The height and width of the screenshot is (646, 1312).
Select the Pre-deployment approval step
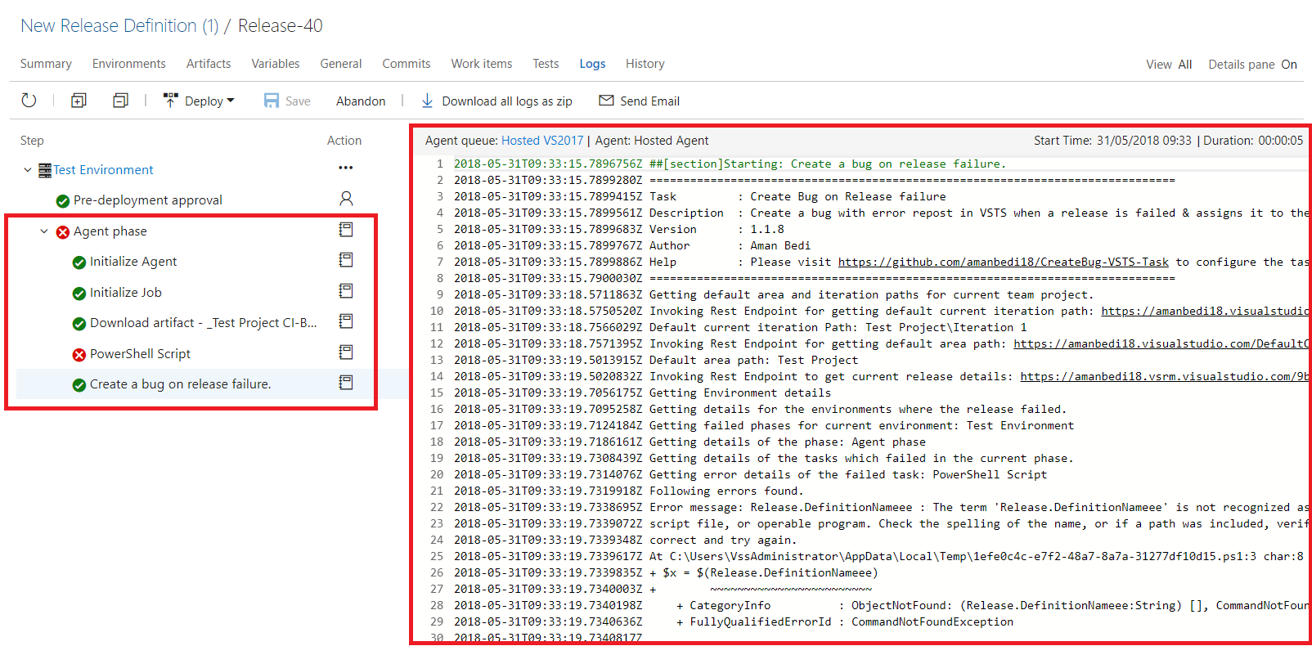(148, 200)
